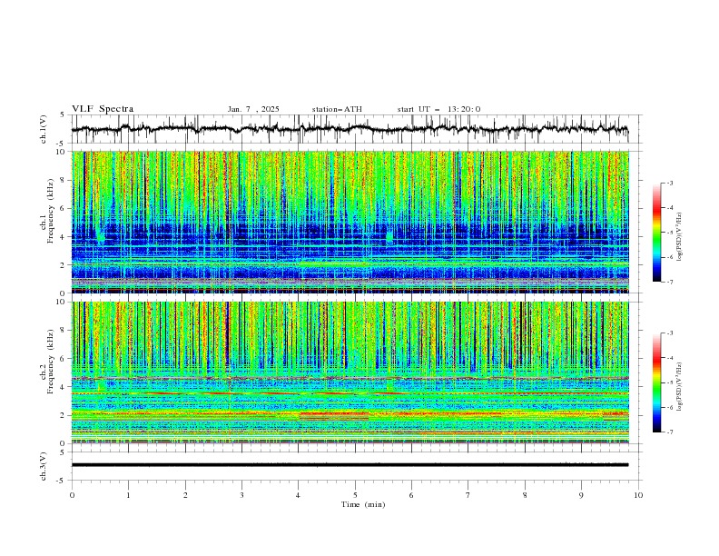Click the 'station=ATH' label

[337, 109]
